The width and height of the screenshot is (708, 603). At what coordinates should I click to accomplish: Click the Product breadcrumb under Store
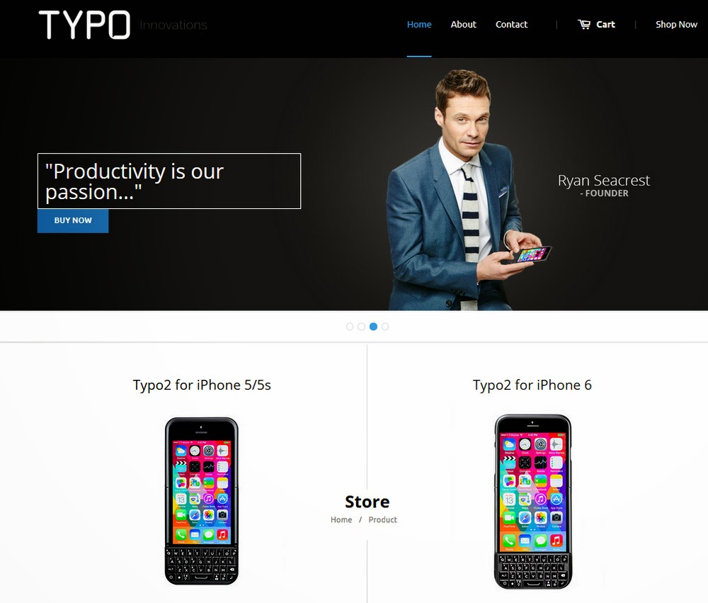point(383,520)
